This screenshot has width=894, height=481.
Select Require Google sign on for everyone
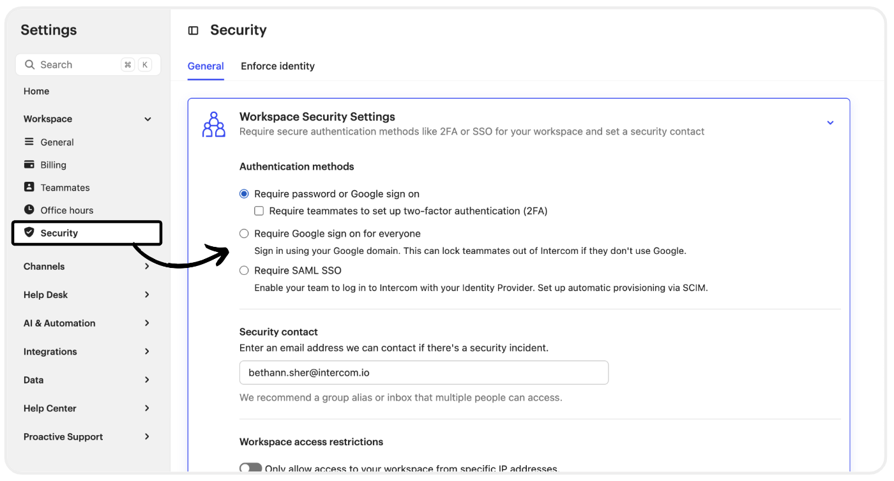click(x=244, y=233)
